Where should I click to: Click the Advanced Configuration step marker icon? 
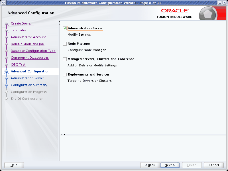pos(6,72)
